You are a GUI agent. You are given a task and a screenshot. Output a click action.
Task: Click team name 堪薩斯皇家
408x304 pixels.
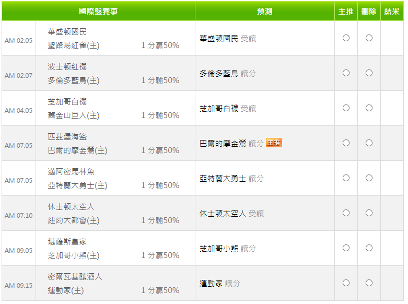click(67, 241)
